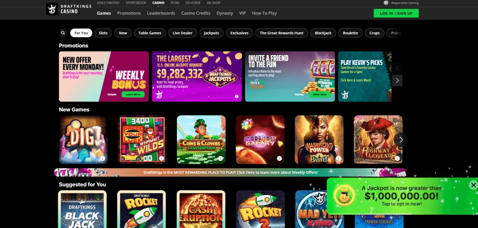Open the Responsible Gaming link text
Screen dimensions: 478x228
coord(405,3)
